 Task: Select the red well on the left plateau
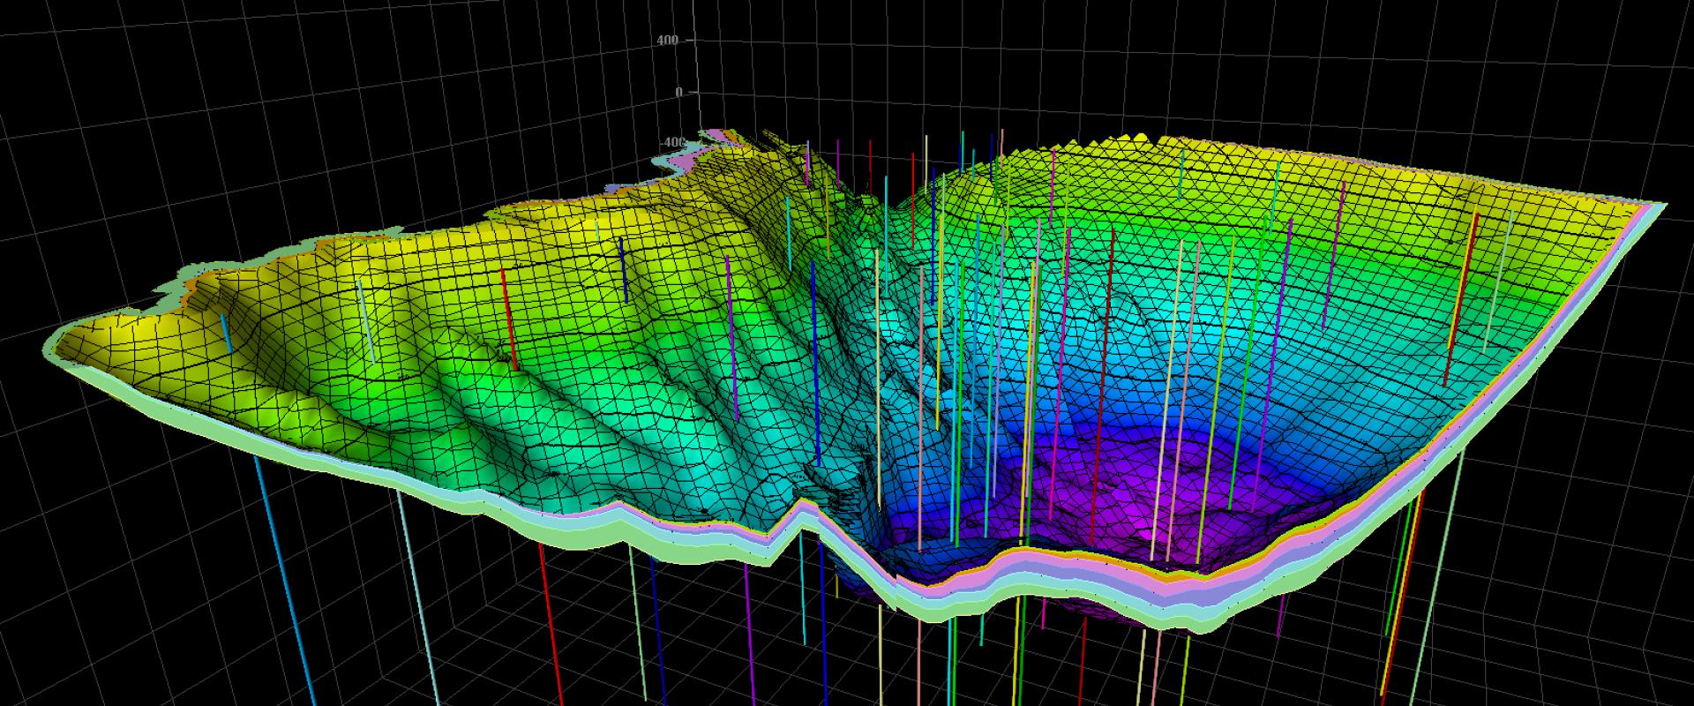point(509,319)
